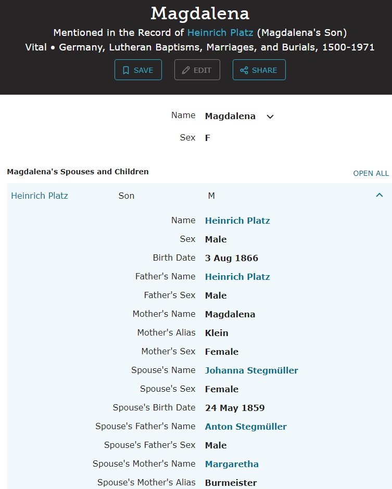Image resolution: width=392 pixels, height=489 pixels.
Task: Click the Magdalena's Spouses and Children heading
Action: tap(78, 172)
